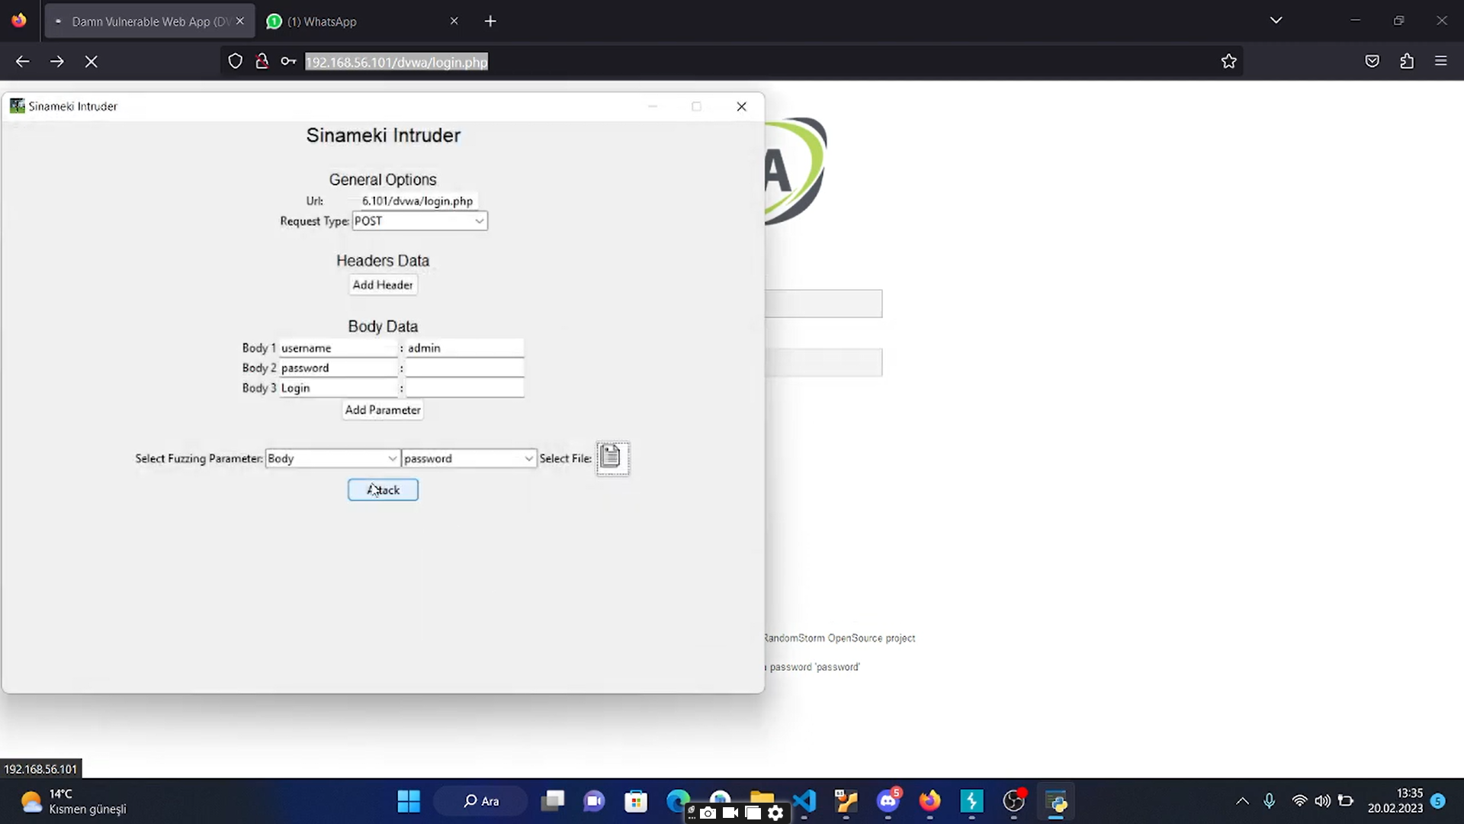Open the Firefox extensions icon
Screen dimensions: 1464x824
[x=1407, y=61]
